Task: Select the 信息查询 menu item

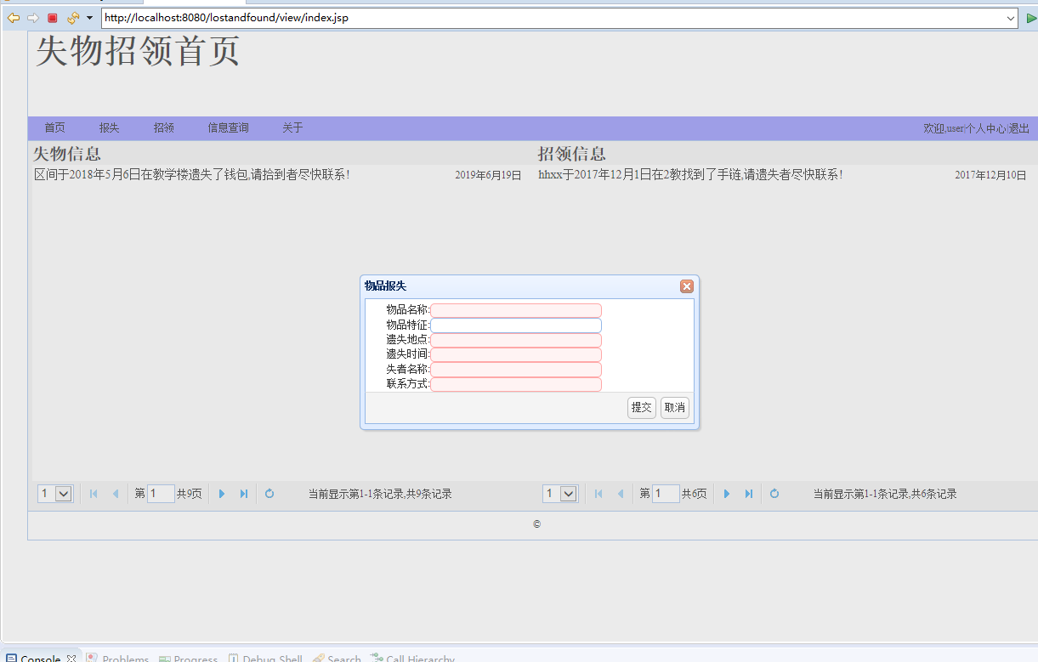Action: 227,127
